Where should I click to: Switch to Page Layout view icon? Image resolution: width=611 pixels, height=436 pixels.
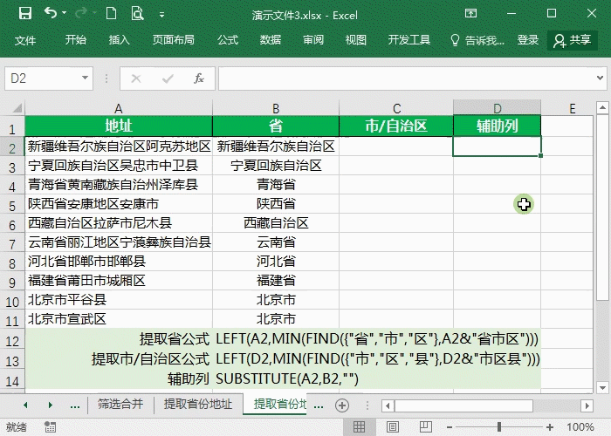pyautogui.click(x=393, y=427)
